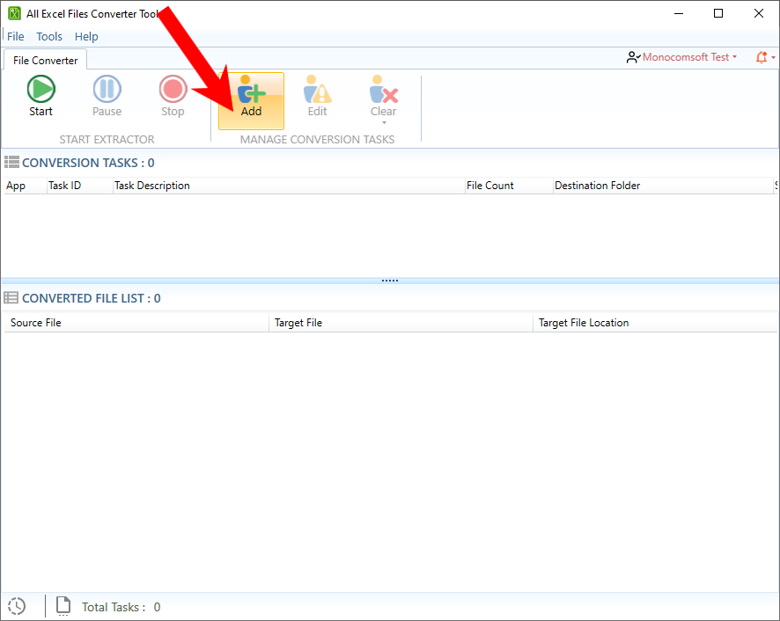Click the splitter dots between the two panels

click(x=390, y=279)
